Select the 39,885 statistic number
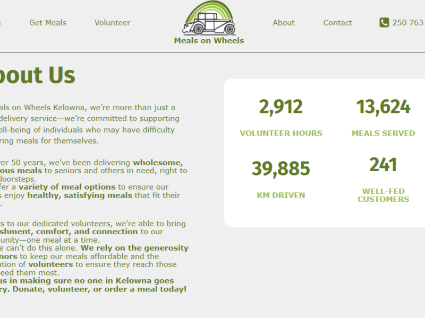Viewport: 425px width, 318px height. [280, 169]
